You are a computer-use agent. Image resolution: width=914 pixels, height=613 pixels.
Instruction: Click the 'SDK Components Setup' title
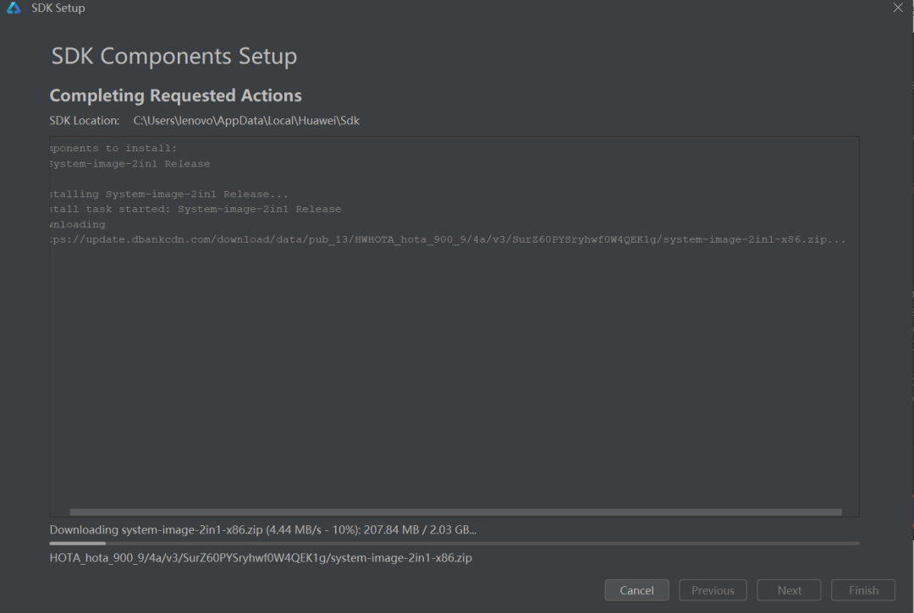click(174, 57)
